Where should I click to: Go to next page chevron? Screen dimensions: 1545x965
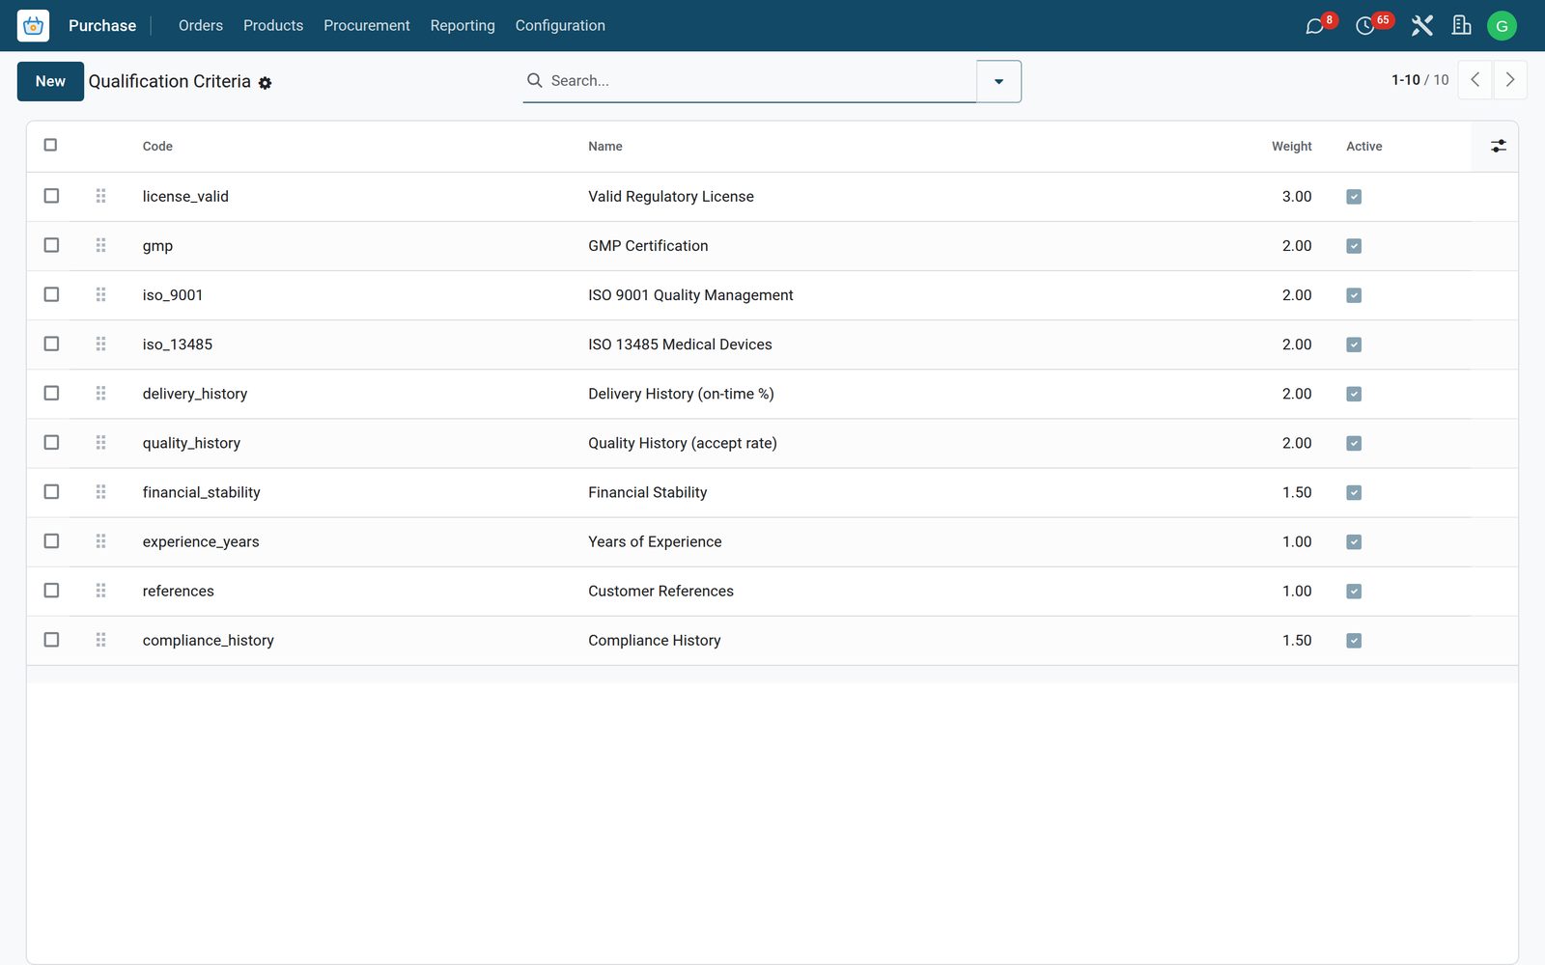click(x=1510, y=80)
